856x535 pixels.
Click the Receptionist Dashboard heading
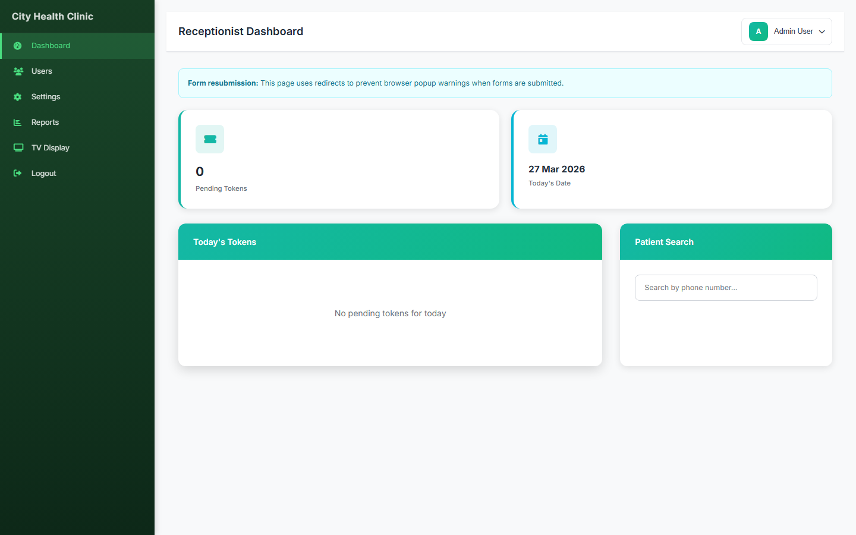241,32
